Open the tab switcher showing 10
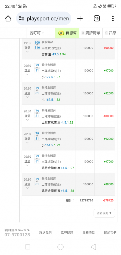The height and width of the screenshot is (255, 121). pos(97,18)
